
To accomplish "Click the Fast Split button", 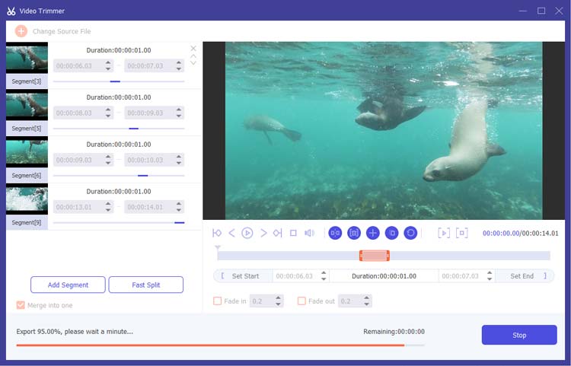I will (146, 285).
